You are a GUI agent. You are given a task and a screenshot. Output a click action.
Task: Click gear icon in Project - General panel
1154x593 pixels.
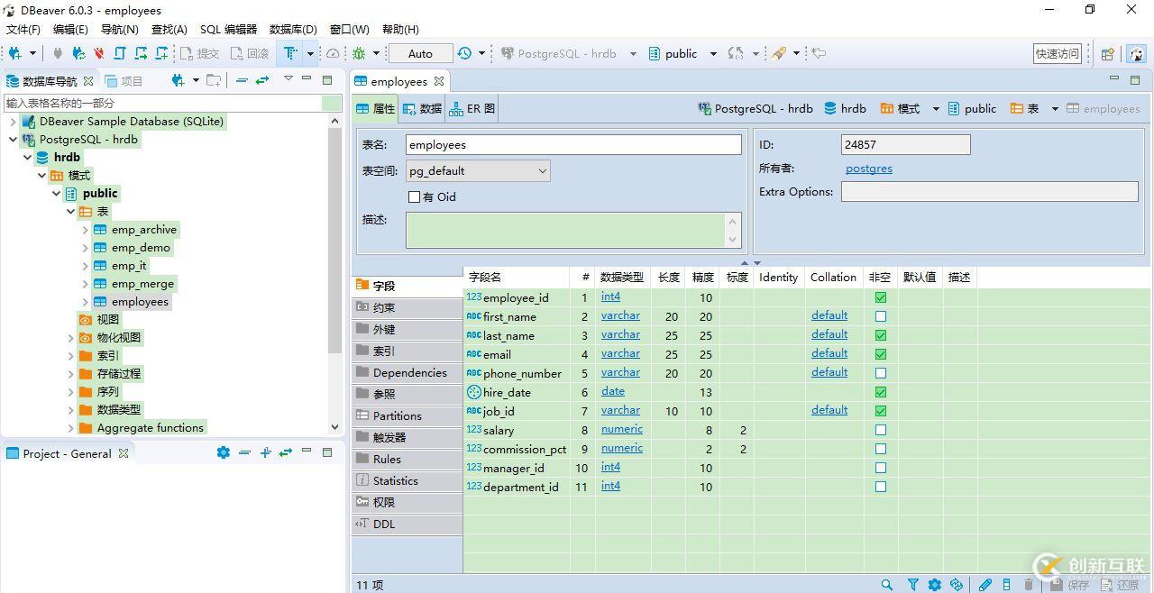(224, 452)
